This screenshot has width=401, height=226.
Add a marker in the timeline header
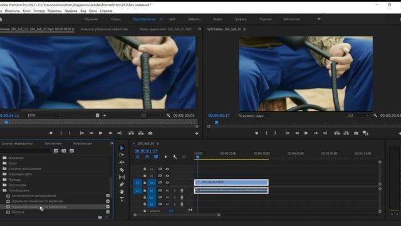pos(165,157)
